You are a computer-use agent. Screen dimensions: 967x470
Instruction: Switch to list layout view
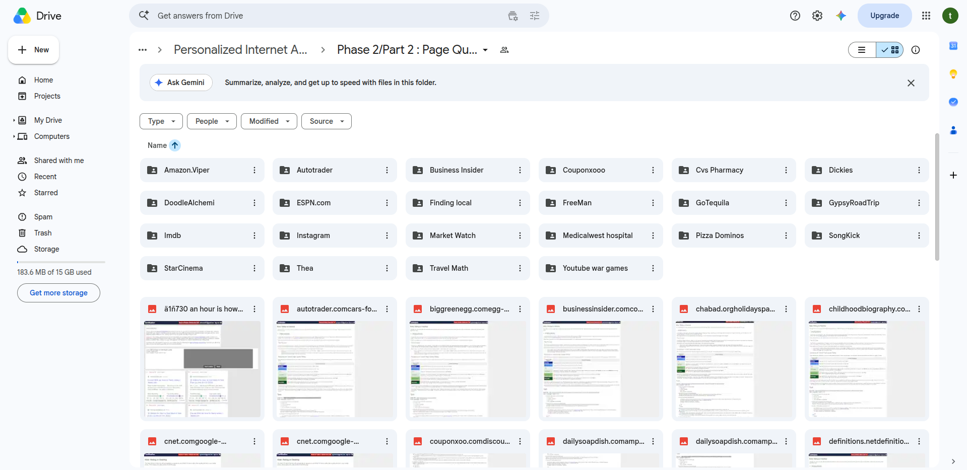[862, 50]
